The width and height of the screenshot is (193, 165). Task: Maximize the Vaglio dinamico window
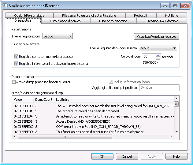pyautogui.click(x=175, y=6)
